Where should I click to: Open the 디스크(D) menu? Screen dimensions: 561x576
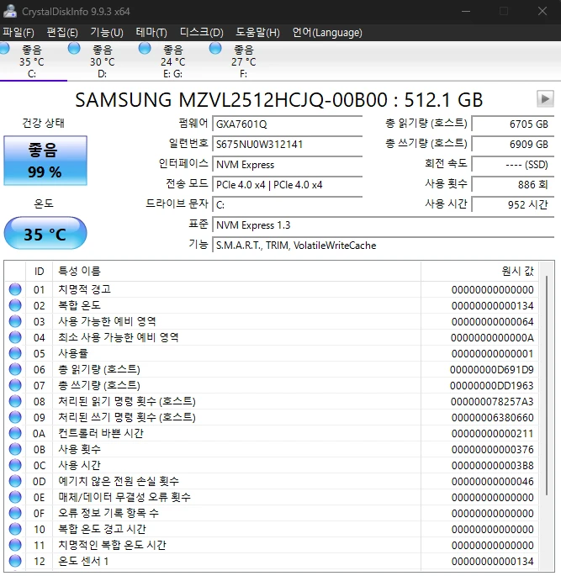pos(201,33)
